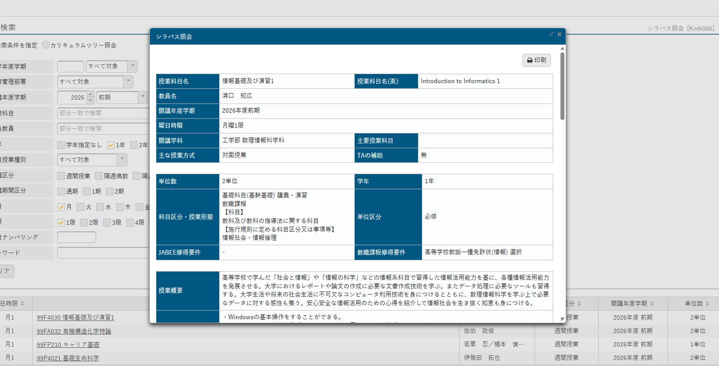Viewport: 719px width, 366px height.
Task: Decrease the 2026 year spinner
Action: [x=91, y=100]
